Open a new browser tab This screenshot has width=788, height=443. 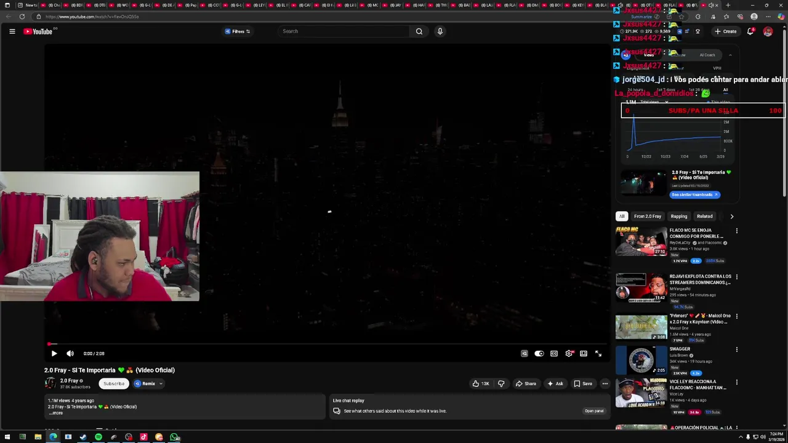pos(728,5)
